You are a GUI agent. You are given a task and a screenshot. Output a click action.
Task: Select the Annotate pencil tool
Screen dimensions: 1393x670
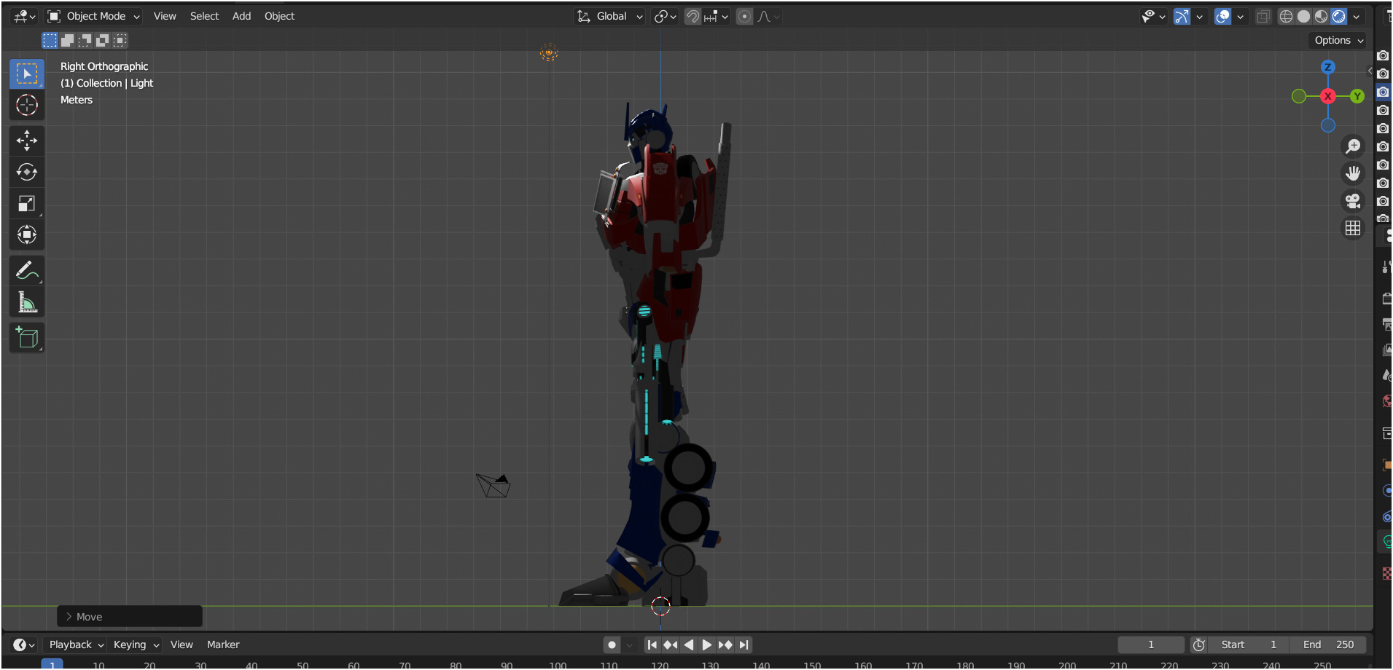[27, 271]
